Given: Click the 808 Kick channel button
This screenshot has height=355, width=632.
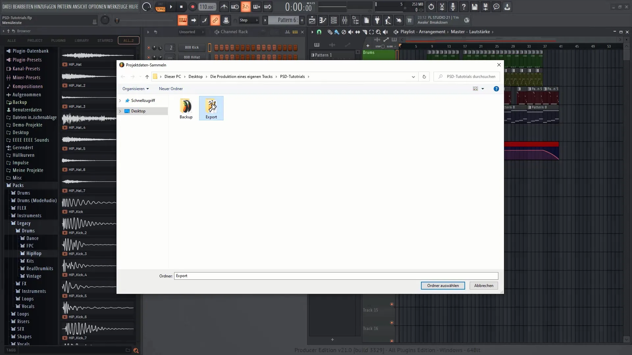Looking at the screenshot, I should coord(192,48).
